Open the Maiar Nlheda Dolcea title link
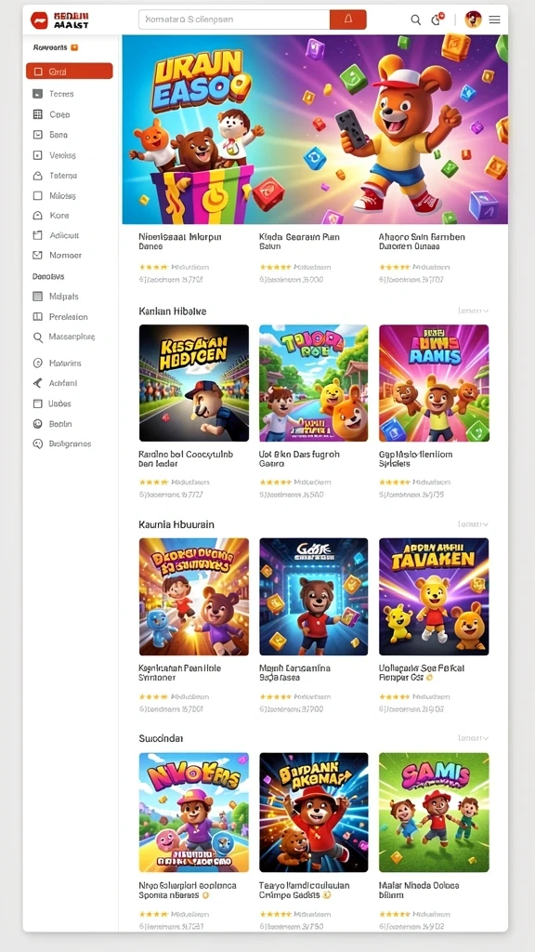Viewport: 535px width, 952px height. pos(419,890)
